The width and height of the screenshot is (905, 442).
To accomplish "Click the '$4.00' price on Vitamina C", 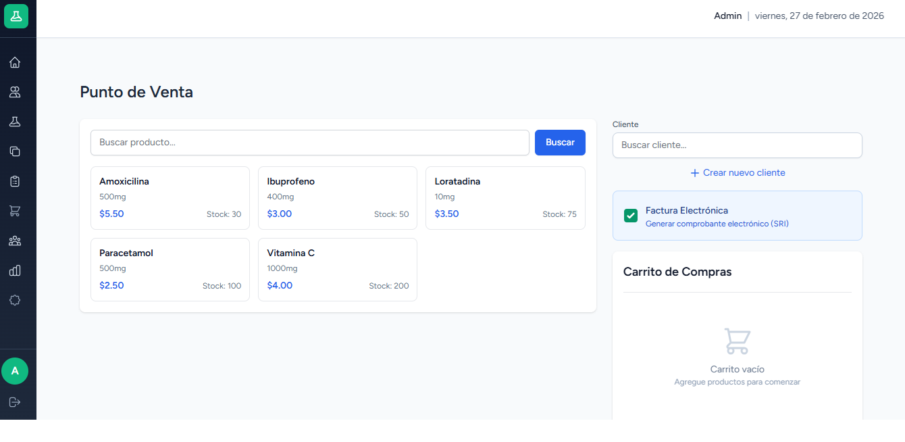I will 280,286.
